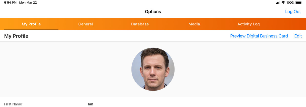Click the First Name field label
The image size is (306, 107).
(x=13, y=104)
